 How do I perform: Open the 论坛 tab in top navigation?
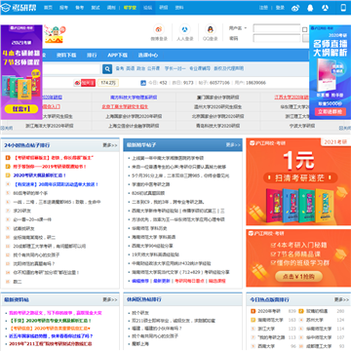148,8
